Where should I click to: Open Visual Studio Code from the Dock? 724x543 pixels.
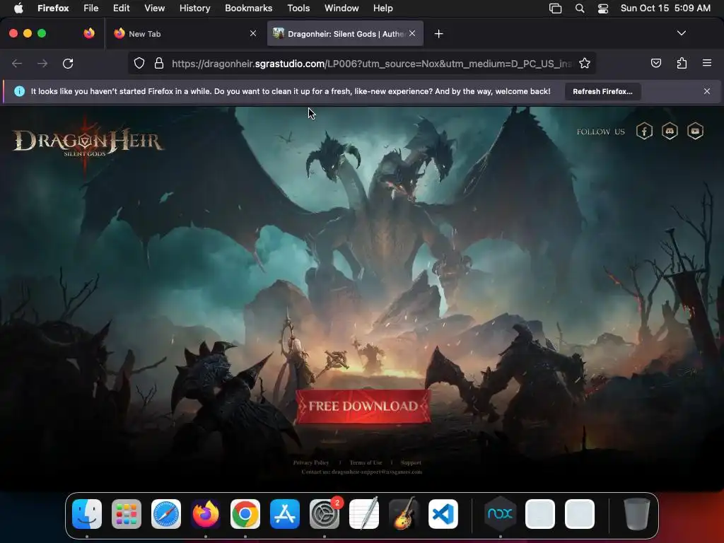(443, 513)
